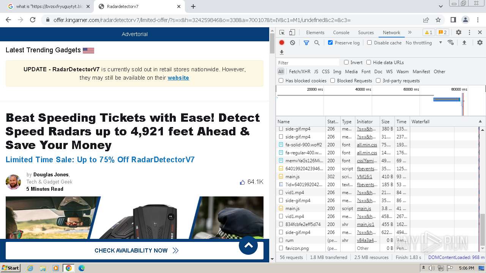Image resolution: width=486 pixels, height=273 pixels.
Task: Click the webpage vertical scrollbar
Action: point(272,43)
